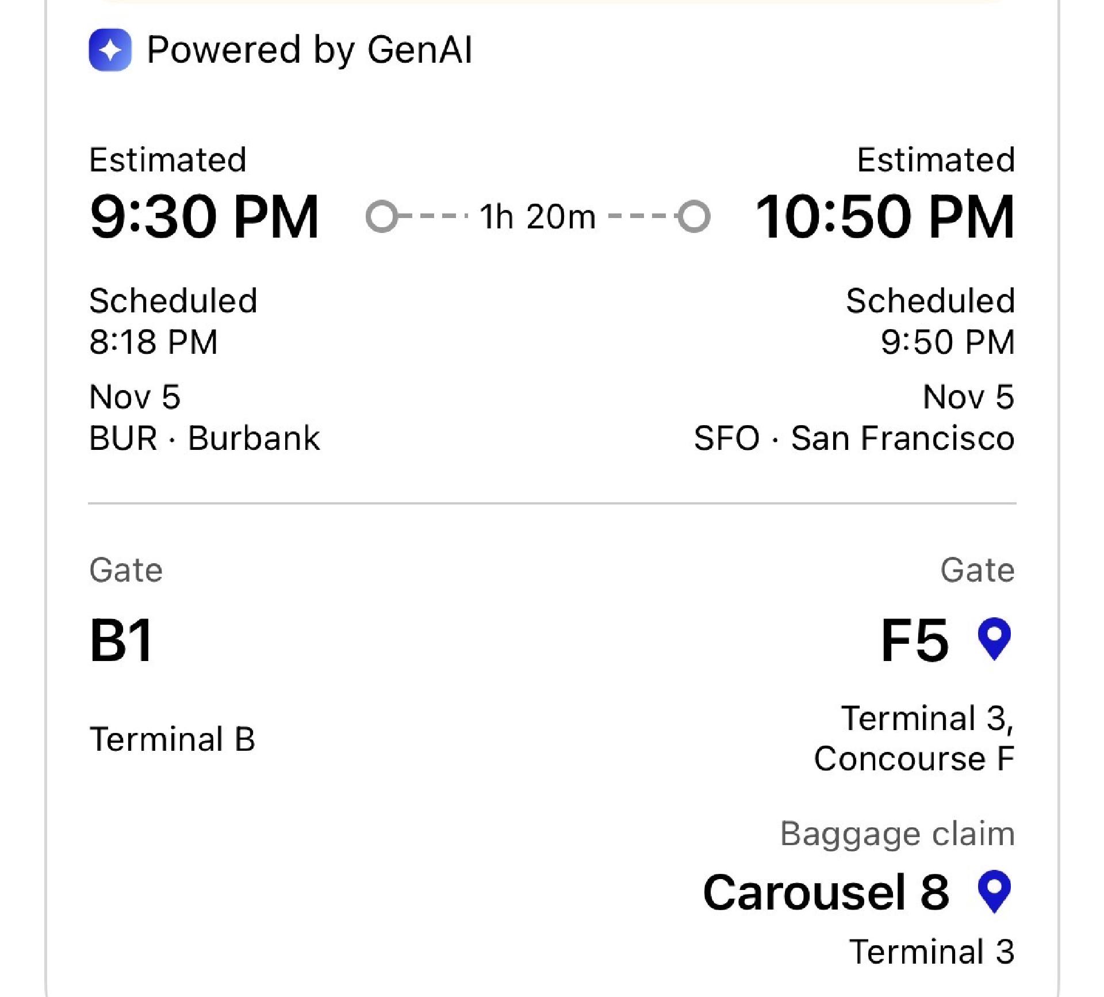This screenshot has height=997, width=1104.
Task: Select arrival gate F5
Action: pos(914,640)
